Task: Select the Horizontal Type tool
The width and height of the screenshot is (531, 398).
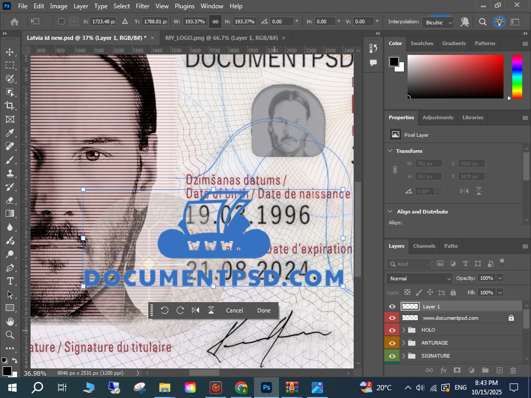Action: 10,281
